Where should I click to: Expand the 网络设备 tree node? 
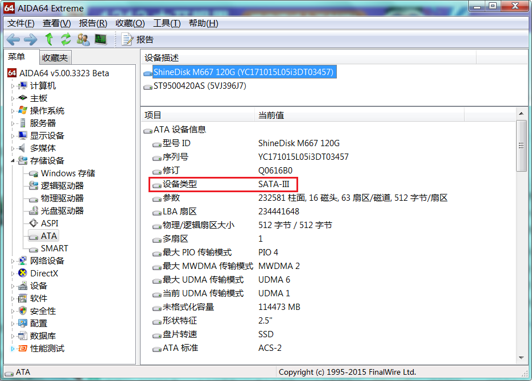click(x=13, y=261)
